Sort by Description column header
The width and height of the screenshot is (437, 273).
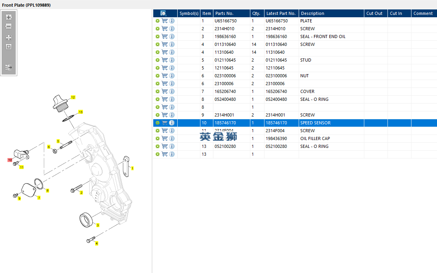(x=331, y=13)
